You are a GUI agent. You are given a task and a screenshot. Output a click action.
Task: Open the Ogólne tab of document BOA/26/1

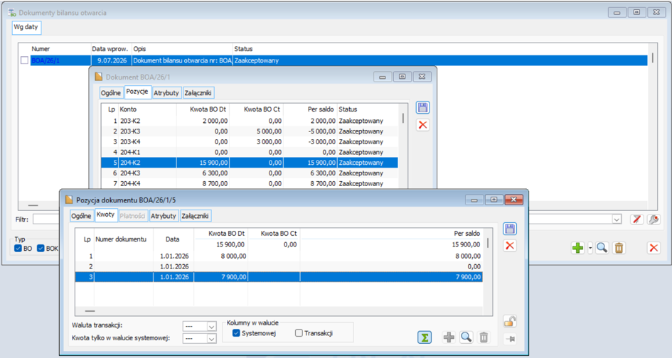click(110, 92)
